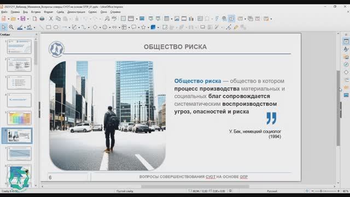Open the Insert Table dropdown arrow
This screenshot has height=197, width=350.
[x=171, y=19]
